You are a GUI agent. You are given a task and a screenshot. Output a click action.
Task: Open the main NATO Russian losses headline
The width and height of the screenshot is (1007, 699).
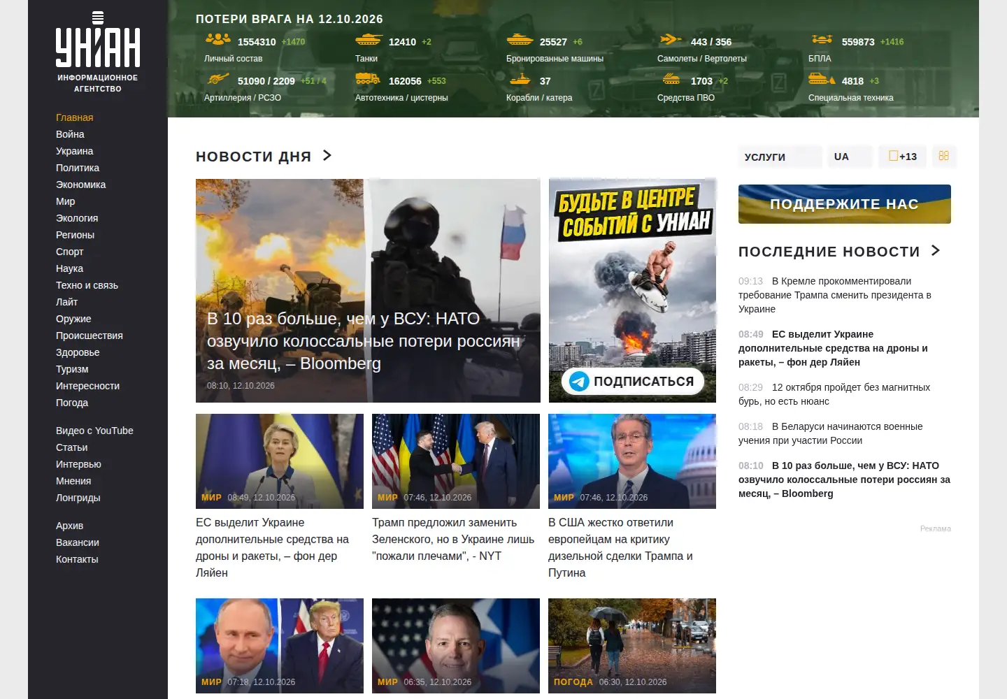(x=364, y=341)
